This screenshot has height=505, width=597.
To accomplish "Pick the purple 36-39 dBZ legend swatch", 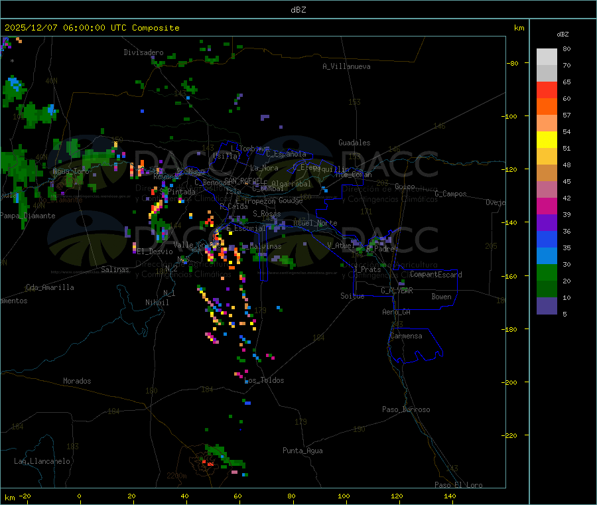I will coord(547,223).
